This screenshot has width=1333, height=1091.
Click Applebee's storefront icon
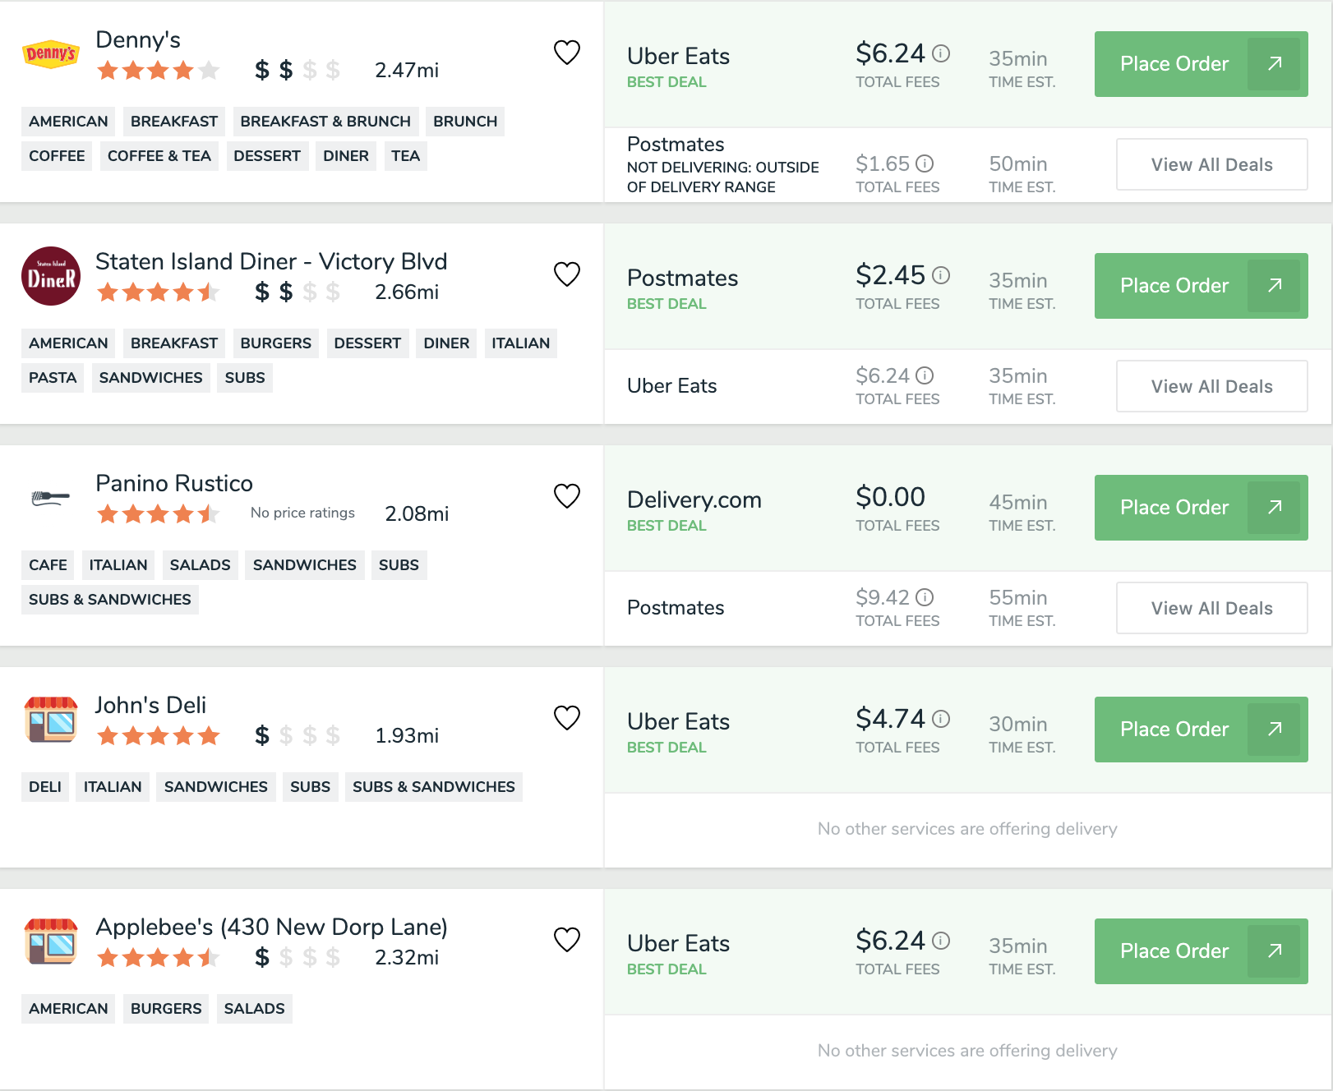[x=51, y=941]
